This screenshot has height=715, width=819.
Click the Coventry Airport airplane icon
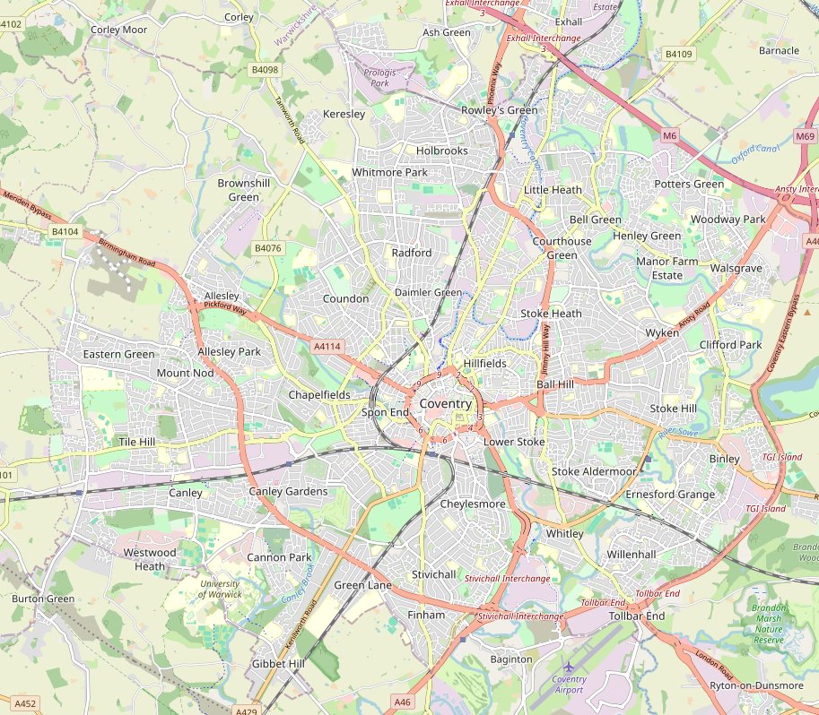click(568, 667)
